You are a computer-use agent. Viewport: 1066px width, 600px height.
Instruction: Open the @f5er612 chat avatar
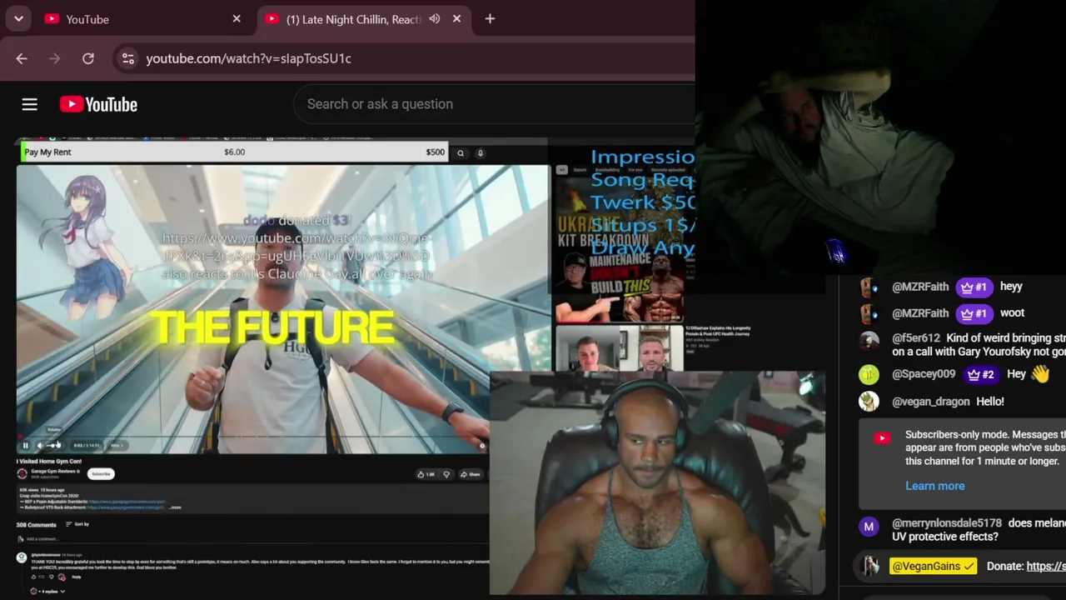tap(869, 340)
